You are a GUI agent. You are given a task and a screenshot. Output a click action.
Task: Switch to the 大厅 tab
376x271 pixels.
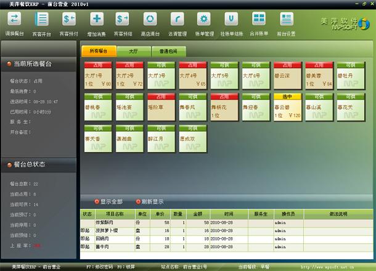click(133, 51)
